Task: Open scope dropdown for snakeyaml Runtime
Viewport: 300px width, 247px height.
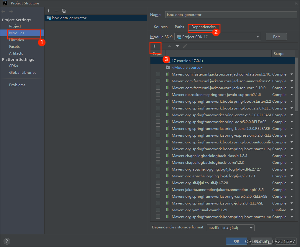Action: 291,210
